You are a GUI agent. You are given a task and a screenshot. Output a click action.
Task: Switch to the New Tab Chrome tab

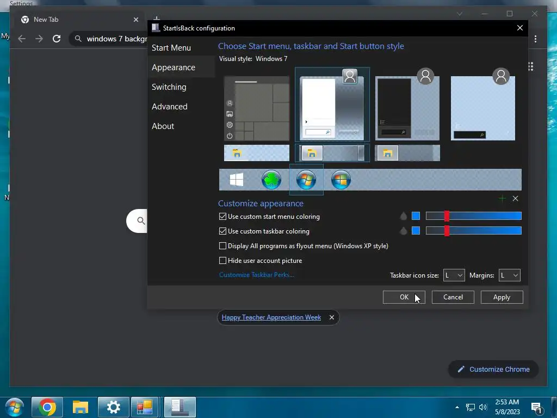(x=78, y=20)
